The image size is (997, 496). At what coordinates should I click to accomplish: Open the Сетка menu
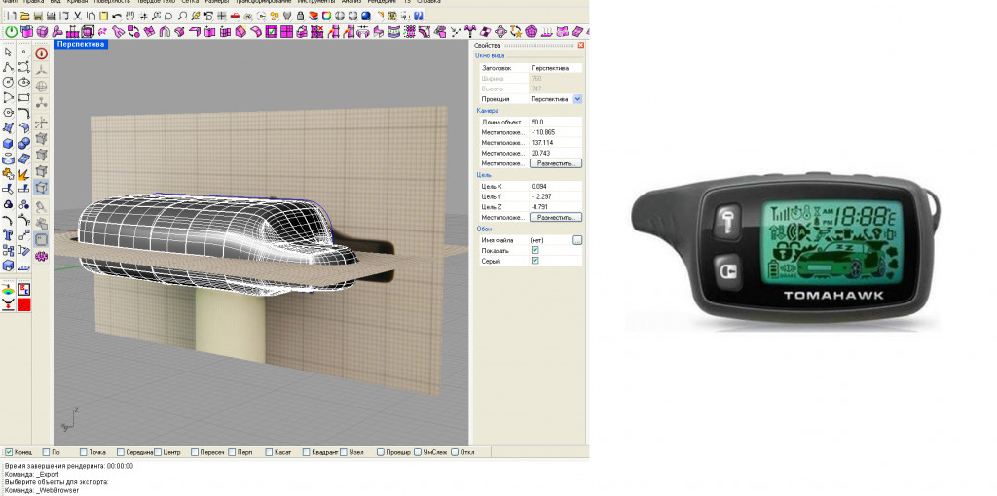190,2
